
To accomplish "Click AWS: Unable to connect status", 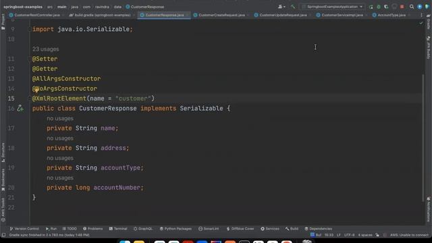I will point(409,235).
